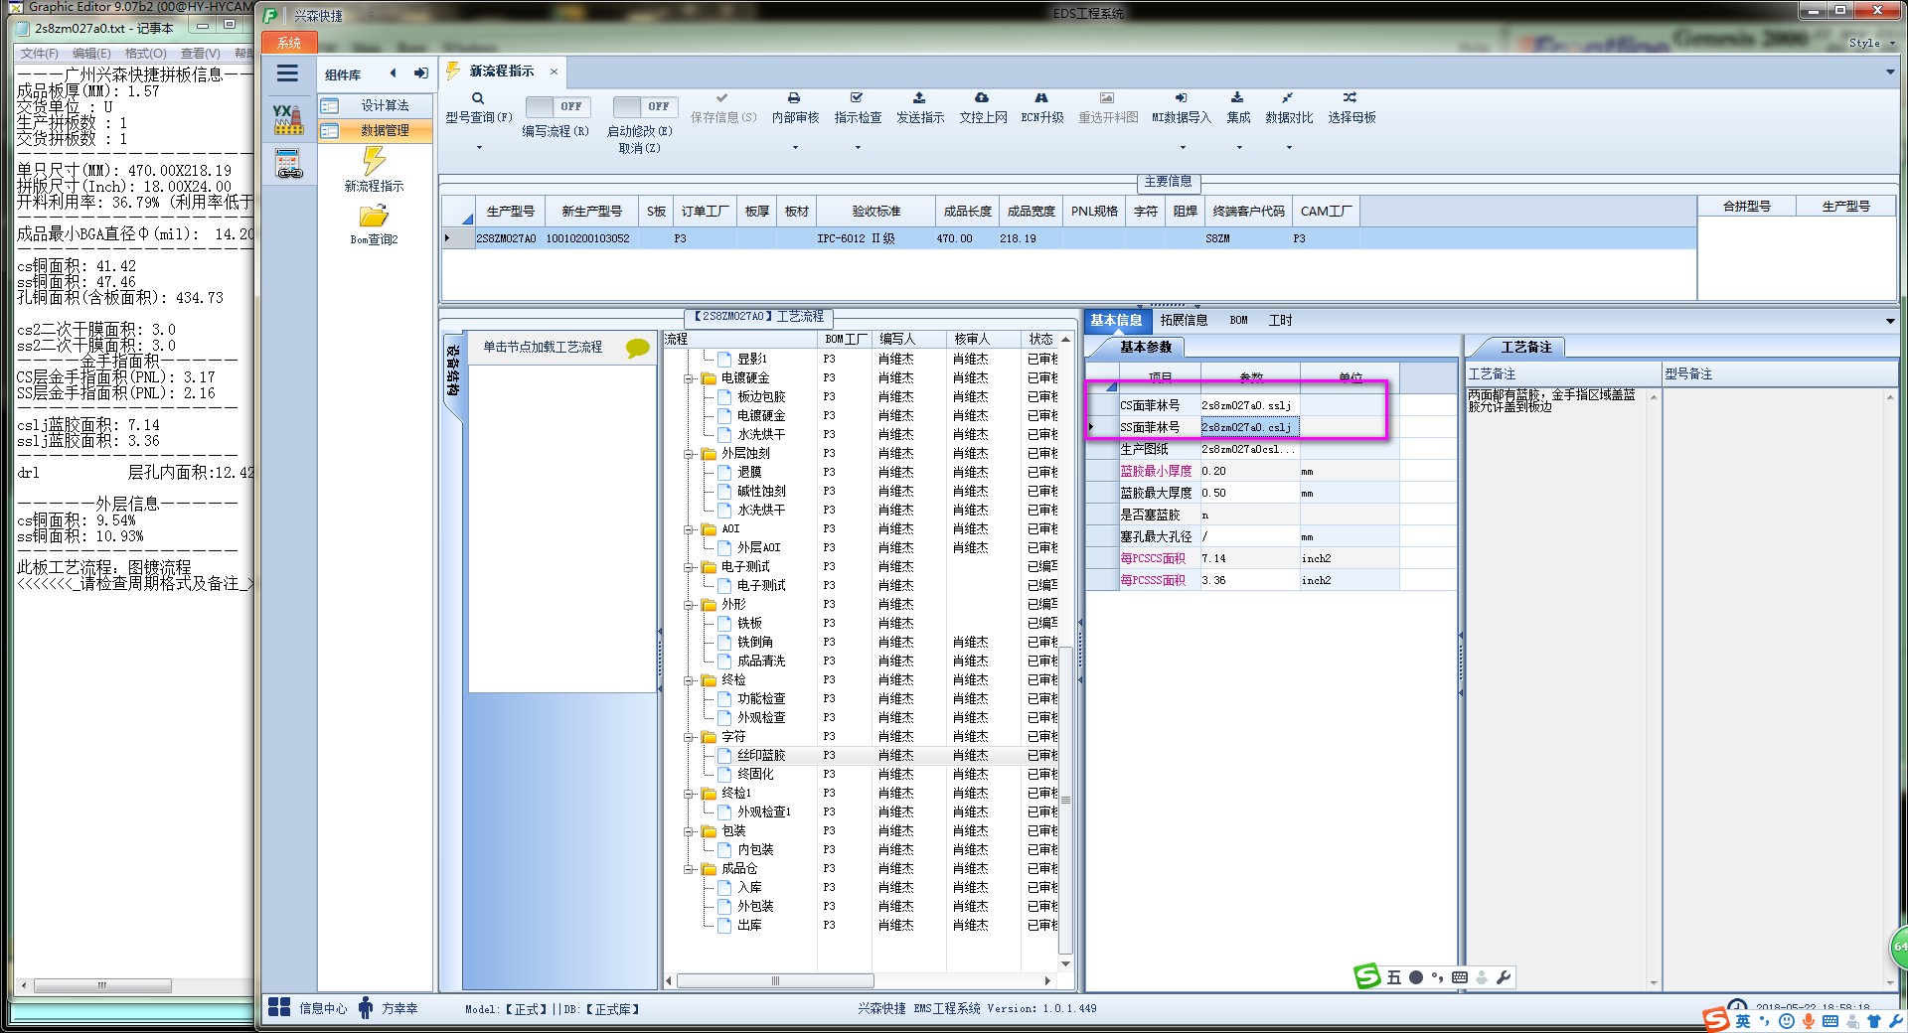Click the 选择母板 shuffle icon
Image resolution: width=1908 pixels, height=1033 pixels.
click(x=1350, y=97)
